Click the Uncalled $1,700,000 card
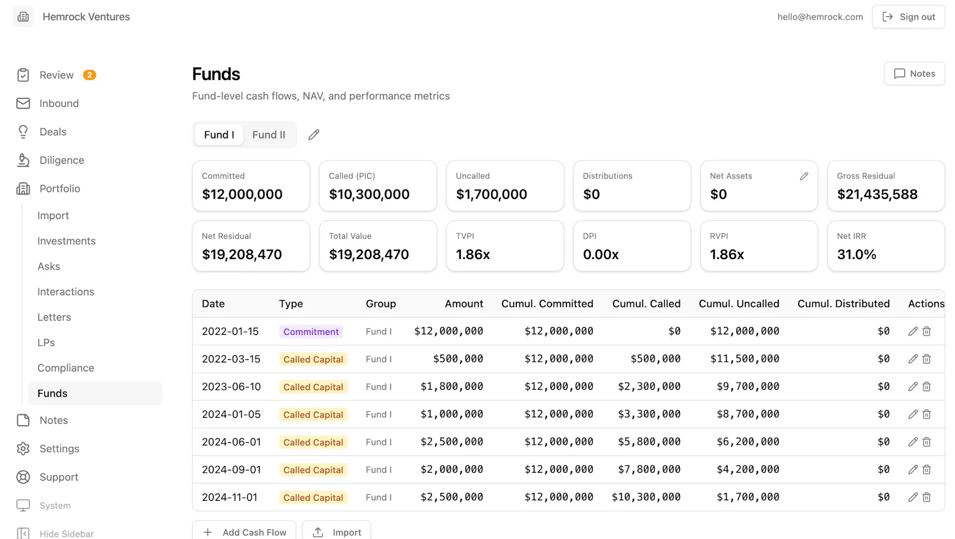The height and width of the screenshot is (539, 955). (505, 186)
